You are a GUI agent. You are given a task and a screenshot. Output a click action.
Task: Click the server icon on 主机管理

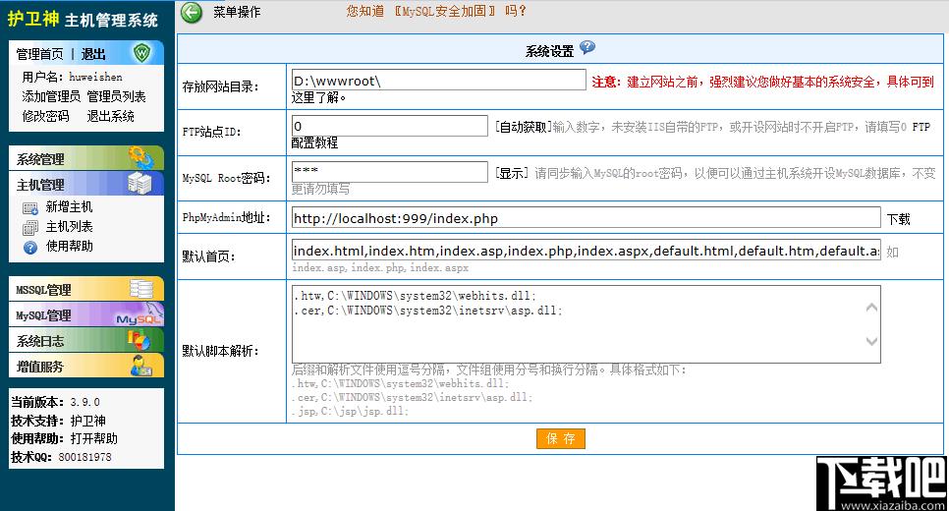[140, 184]
